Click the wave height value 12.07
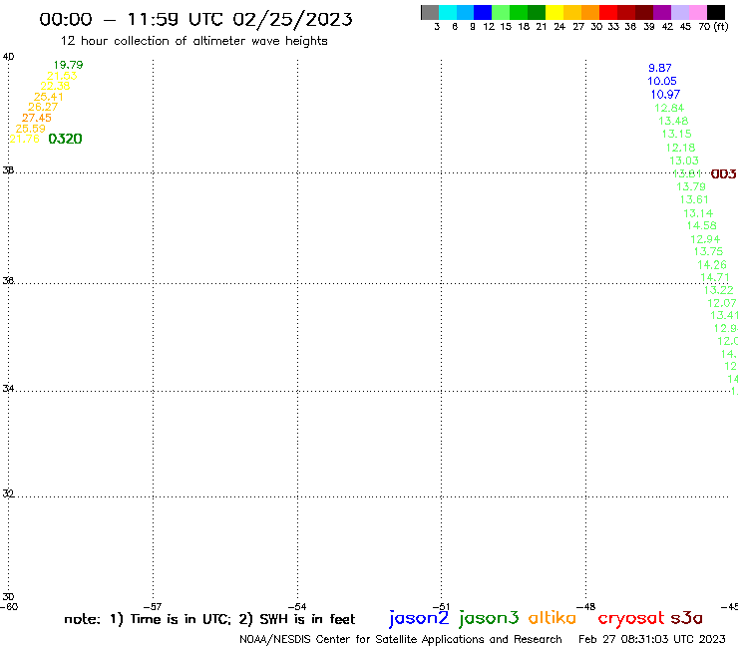Image resolution: width=738 pixels, height=648 pixels. click(722, 303)
